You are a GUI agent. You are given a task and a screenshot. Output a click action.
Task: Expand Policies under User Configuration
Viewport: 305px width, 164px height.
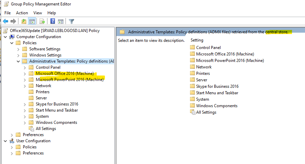[x=12, y=147]
